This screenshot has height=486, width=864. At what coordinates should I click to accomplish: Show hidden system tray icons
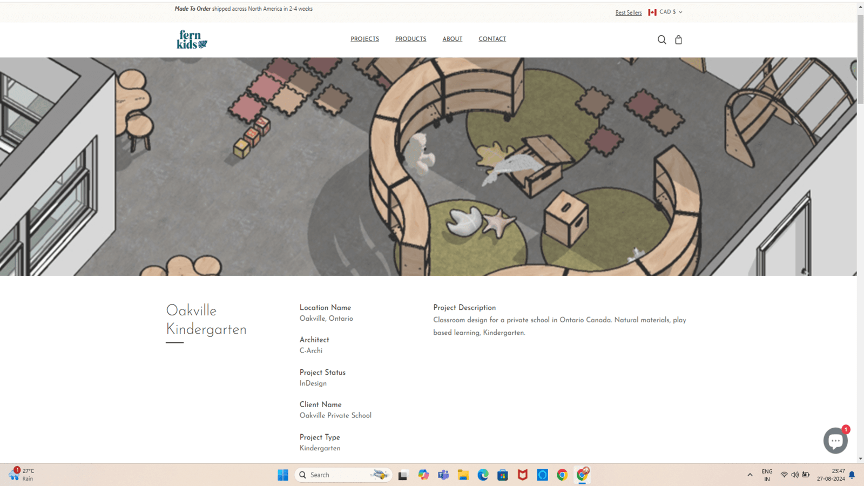point(750,475)
